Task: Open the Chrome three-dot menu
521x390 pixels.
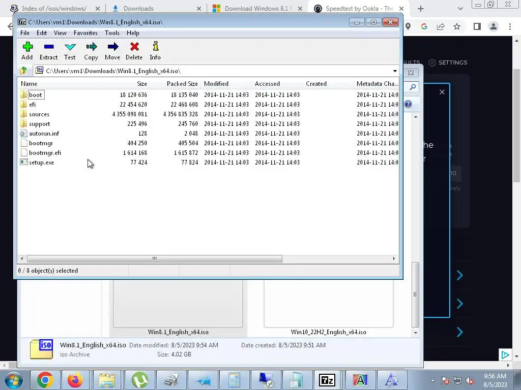Action: (510, 26)
